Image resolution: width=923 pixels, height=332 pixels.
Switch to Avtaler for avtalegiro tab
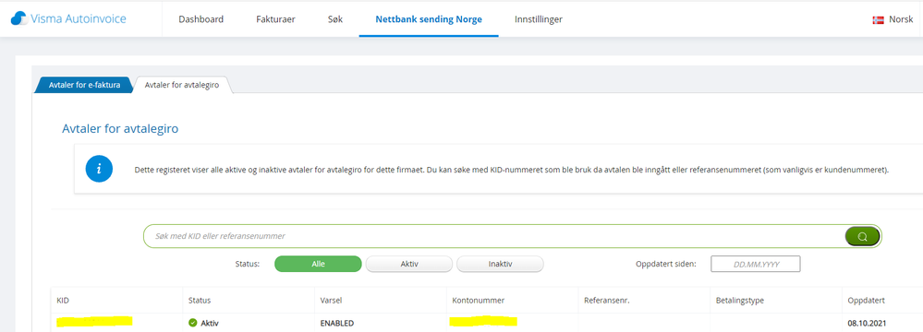click(182, 85)
